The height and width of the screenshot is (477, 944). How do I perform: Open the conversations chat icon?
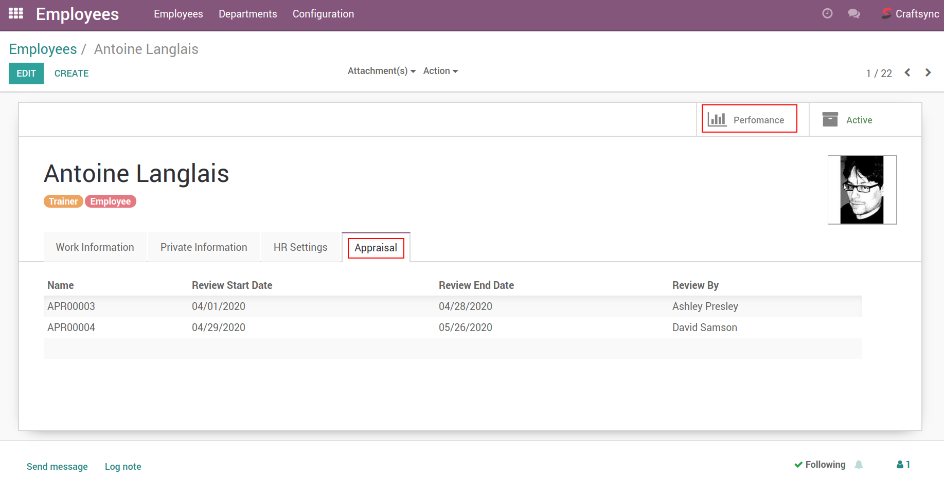(x=854, y=13)
